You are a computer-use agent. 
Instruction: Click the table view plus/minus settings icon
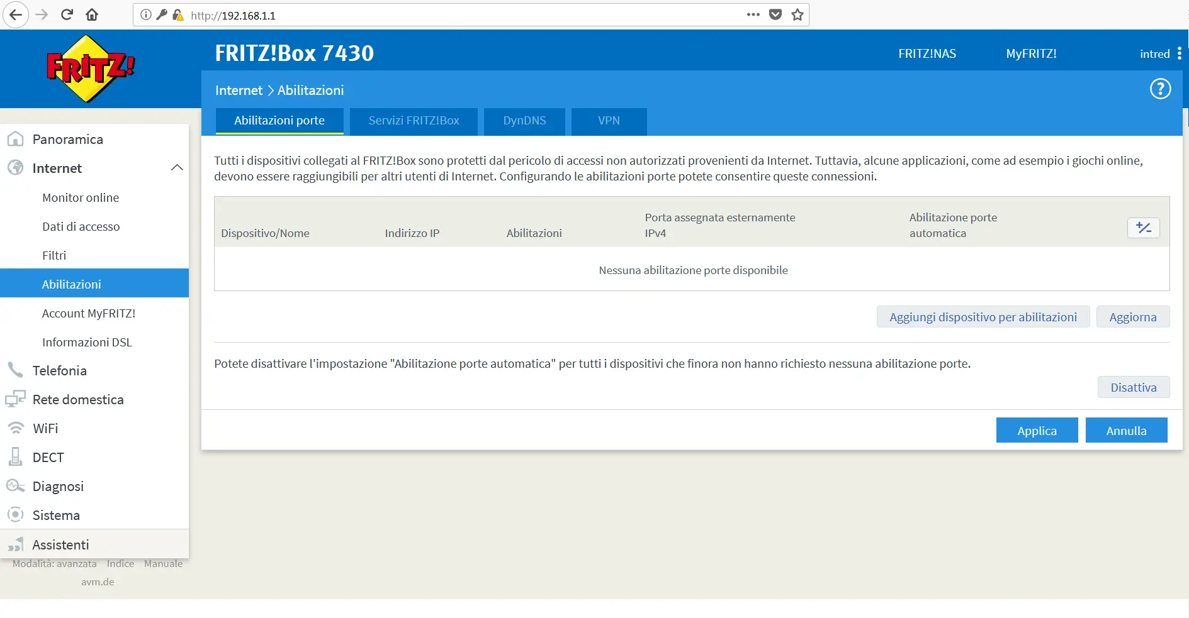(x=1143, y=228)
